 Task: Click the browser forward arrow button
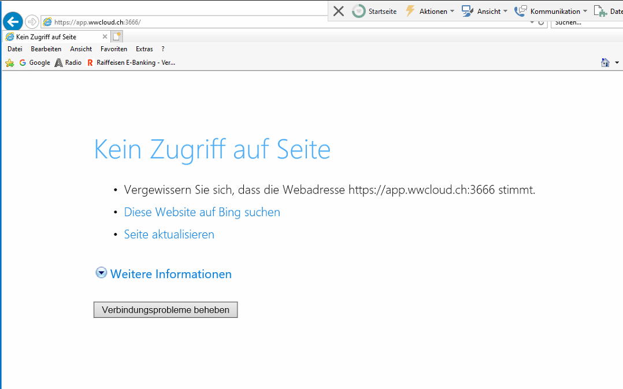coord(32,22)
